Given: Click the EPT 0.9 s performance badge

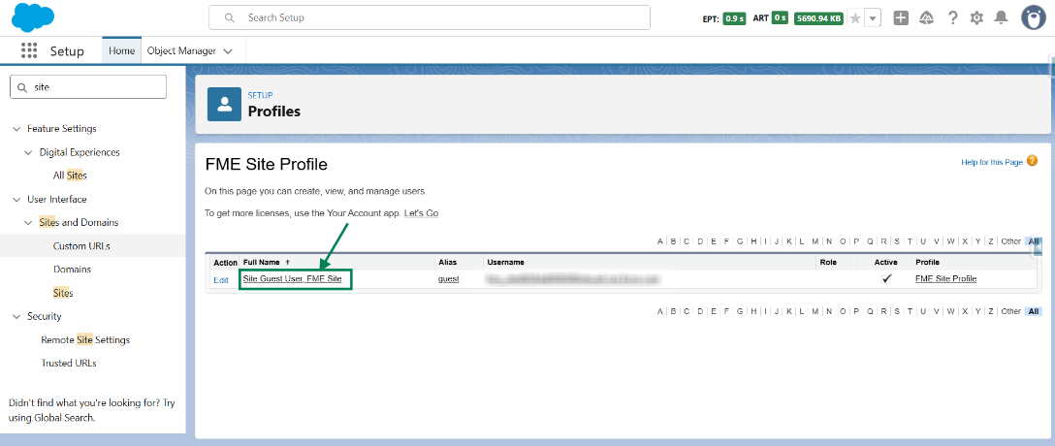Looking at the screenshot, I should (734, 18).
